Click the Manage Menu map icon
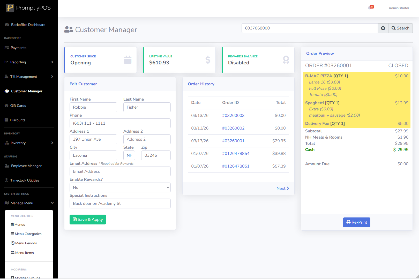 [x=7, y=203]
